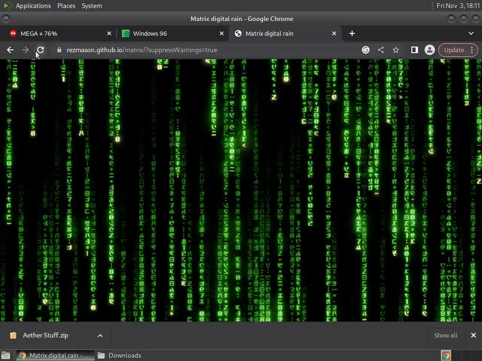Open the Places menu
This screenshot has height=361, width=482.
pos(66,6)
